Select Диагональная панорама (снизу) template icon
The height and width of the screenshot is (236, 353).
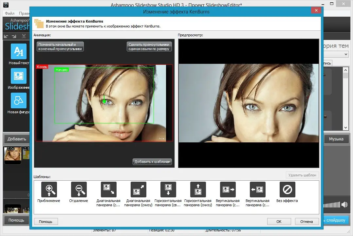pyautogui.click(x=138, y=190)
